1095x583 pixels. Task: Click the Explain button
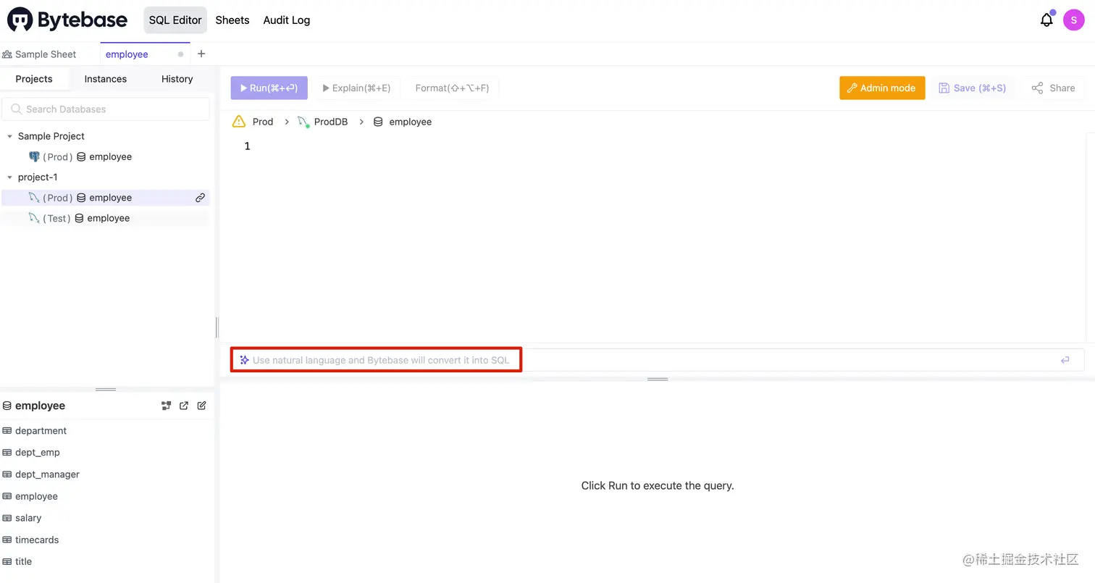click(357, 88)
